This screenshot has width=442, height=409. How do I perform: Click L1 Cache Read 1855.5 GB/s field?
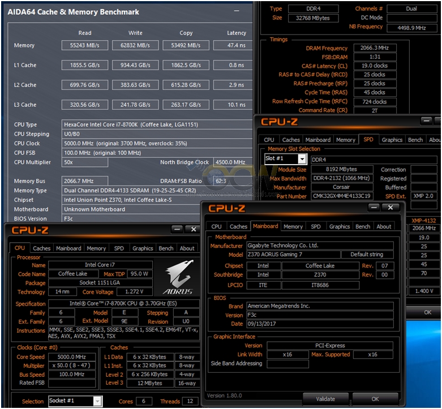click(84, 65)
